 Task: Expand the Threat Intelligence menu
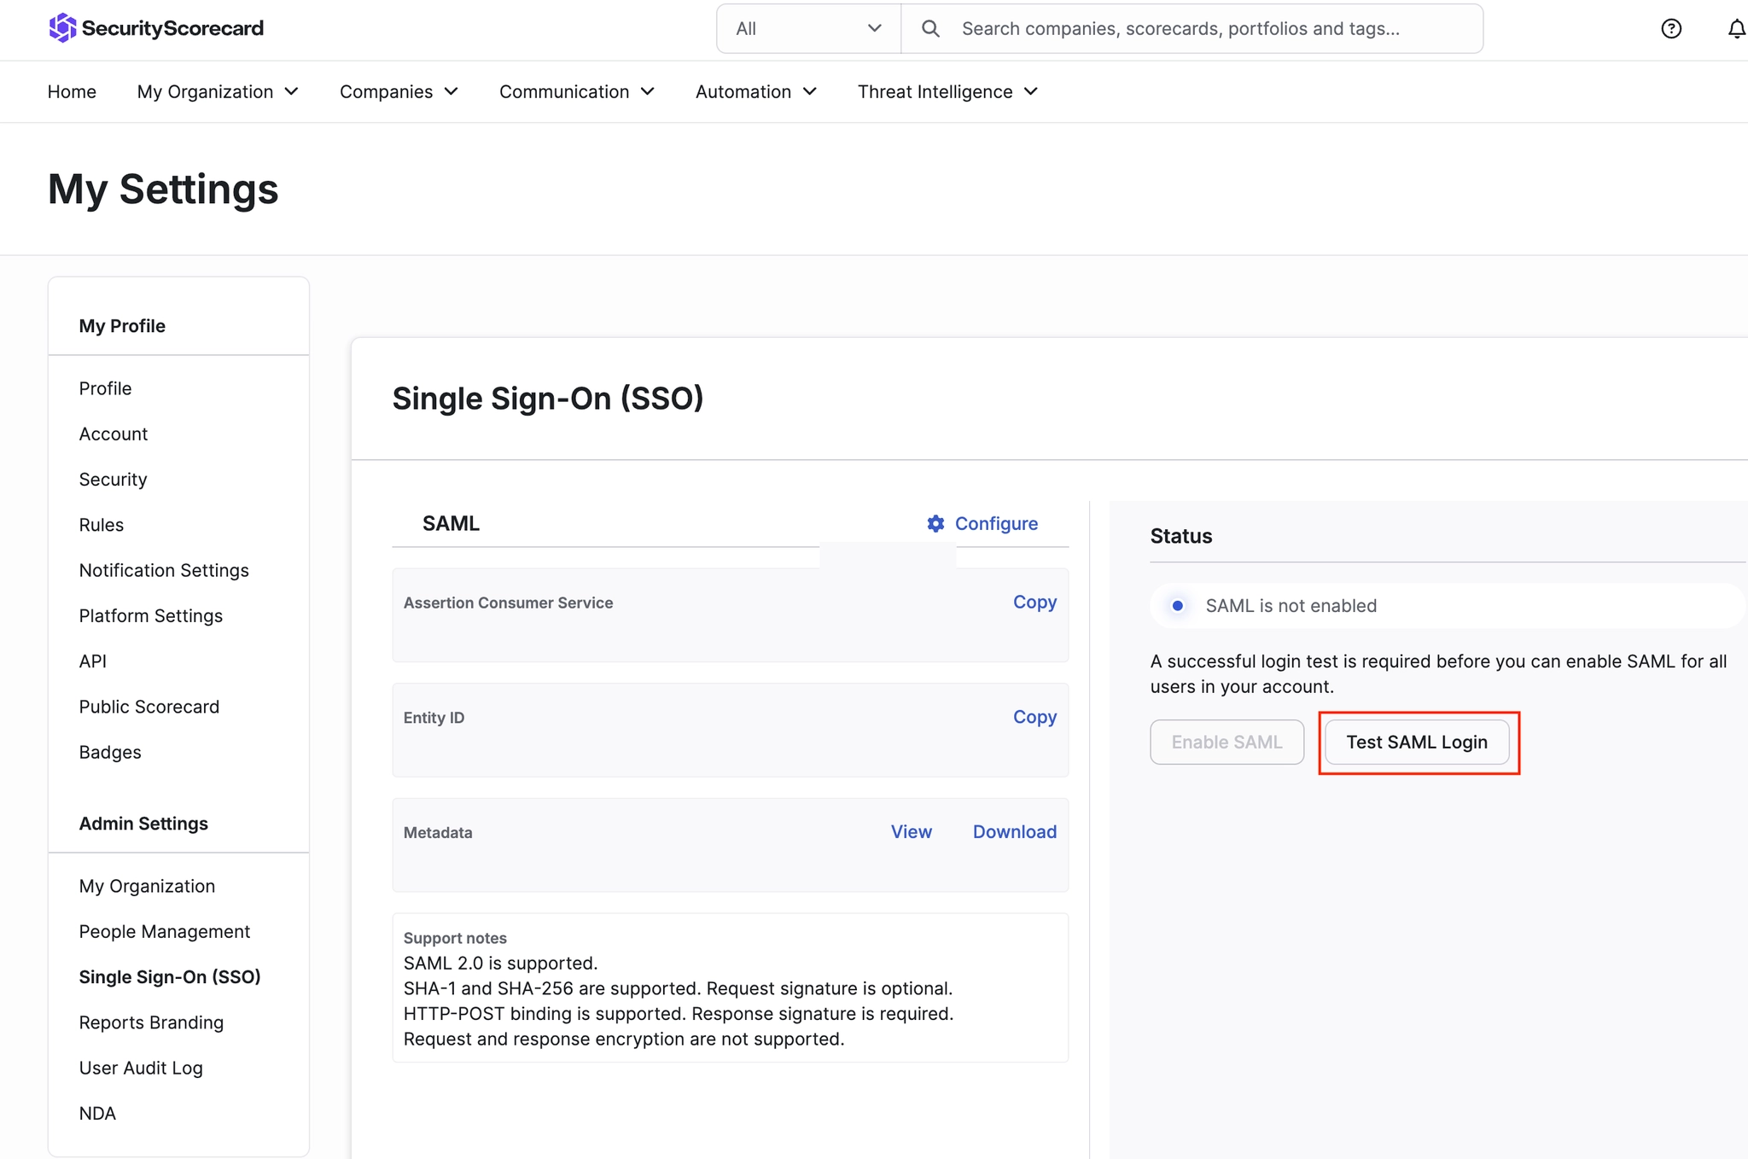[x=947, y=91]
